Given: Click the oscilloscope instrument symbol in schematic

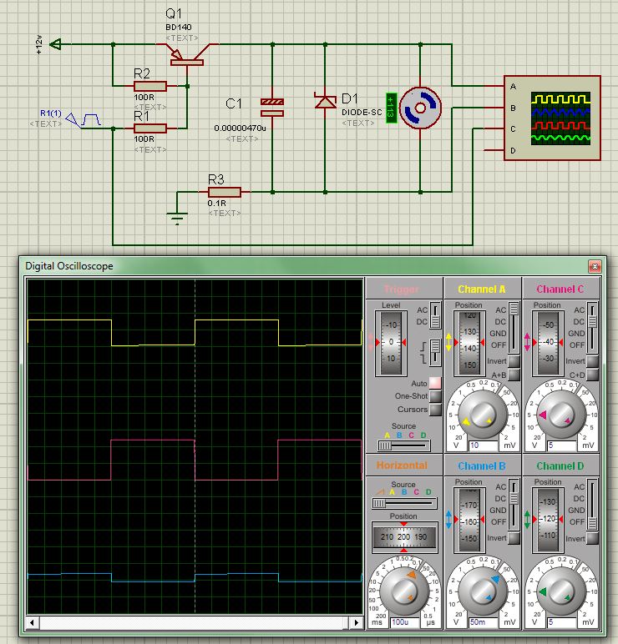Looking at the screenshot, I should click(x=551, y=118).
